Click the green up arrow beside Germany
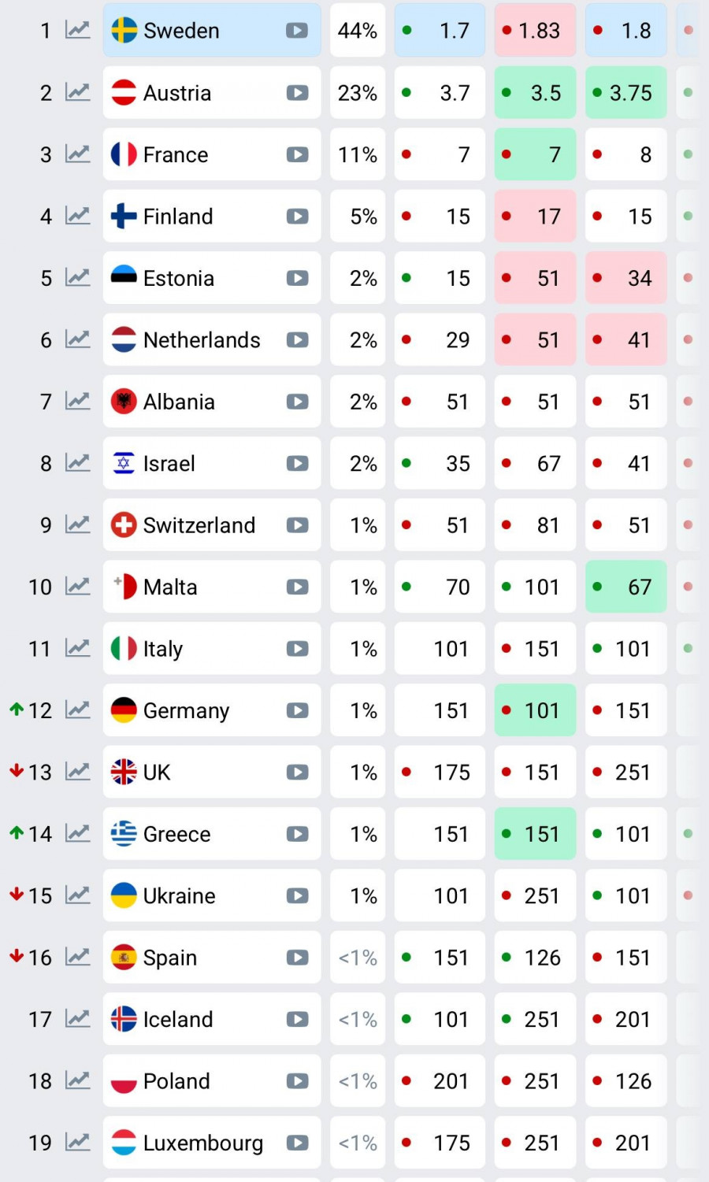Screen dimensions: 709x1182 (16, 710)
